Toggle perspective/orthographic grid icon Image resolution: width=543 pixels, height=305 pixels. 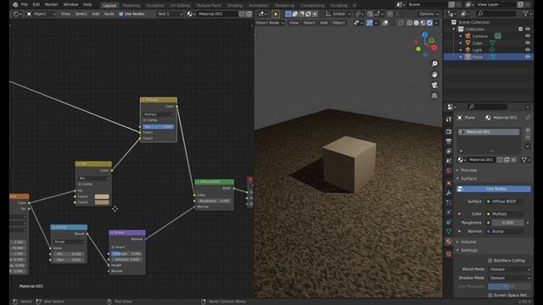434,96
